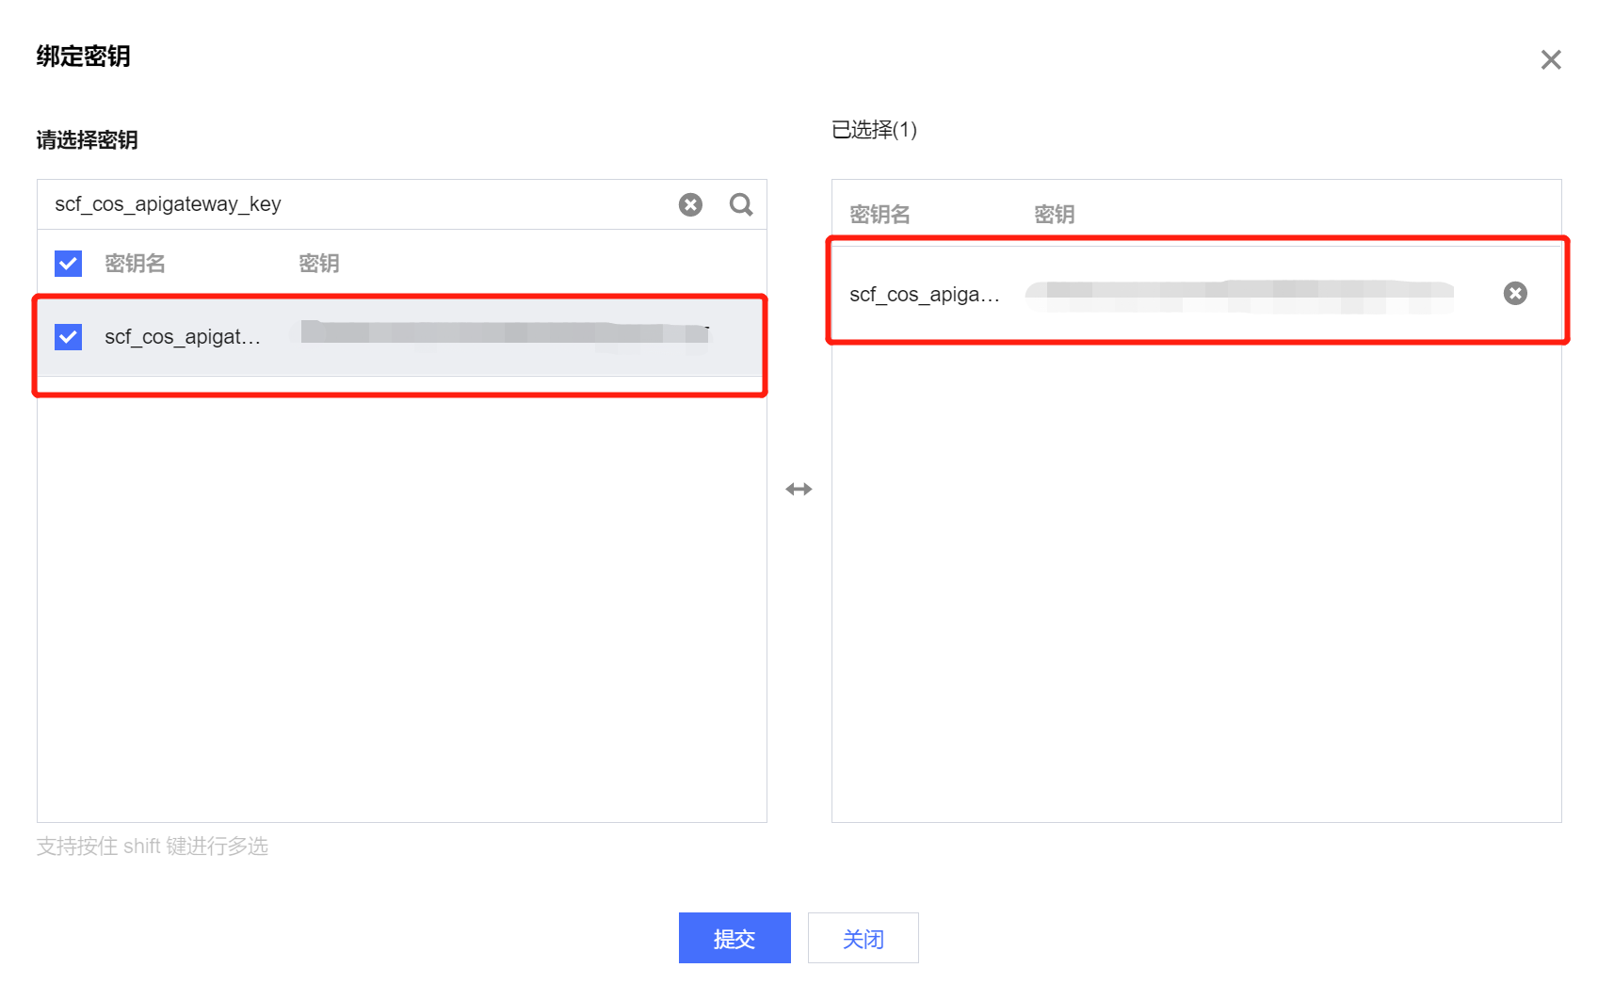The image size is (1598, 1000).
Task: Click the 关闭 close button
Action: [863, 938]
